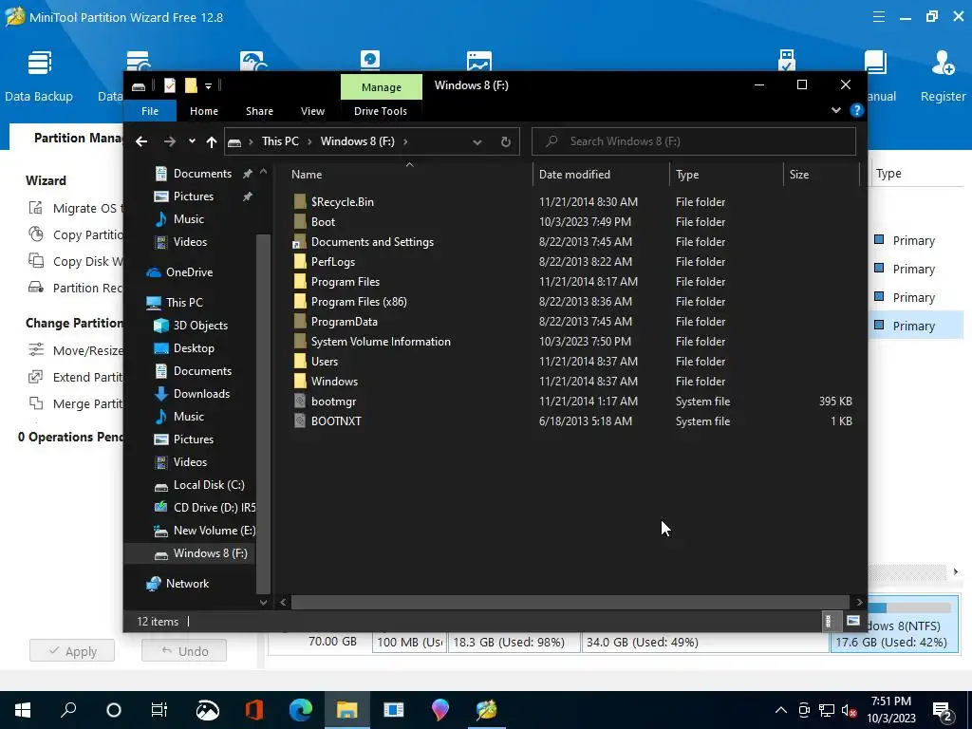Click Migrate OS wizard icon in MiniTool sidebar
This screenshot has height=729, width=972.
click(x=36, y=208)
